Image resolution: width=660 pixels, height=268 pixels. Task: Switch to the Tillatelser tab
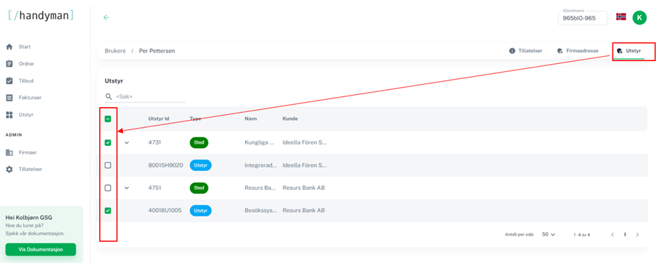point(526,51)
